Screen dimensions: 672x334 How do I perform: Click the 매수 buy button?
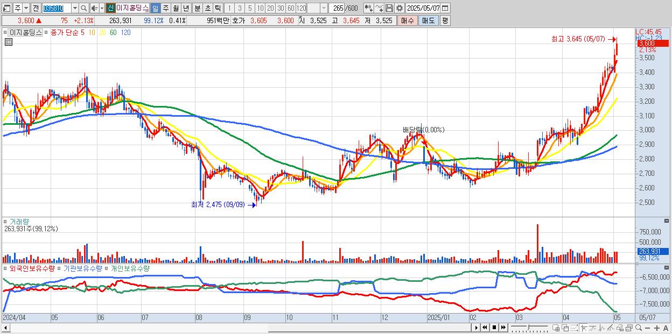(408, 20)
